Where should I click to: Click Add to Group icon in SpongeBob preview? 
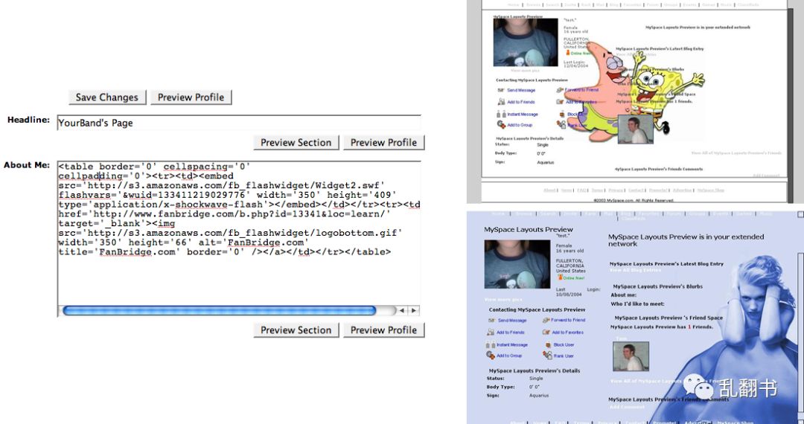(x=501, y=124)
